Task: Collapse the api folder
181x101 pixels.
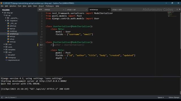Action: click(x=4, y=15)
